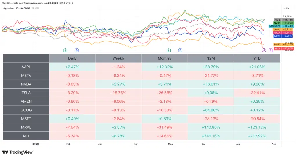297x158 pixels.
Task: Click the 12M column header
Action: pos(211,58)
